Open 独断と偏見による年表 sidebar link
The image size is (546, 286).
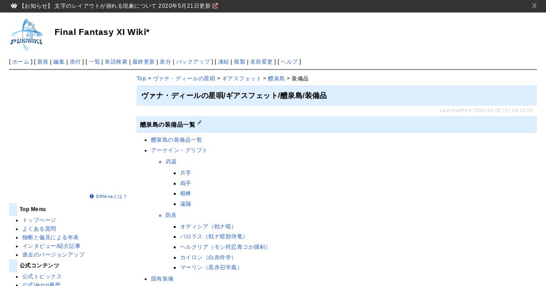click(x=51, y=237)
